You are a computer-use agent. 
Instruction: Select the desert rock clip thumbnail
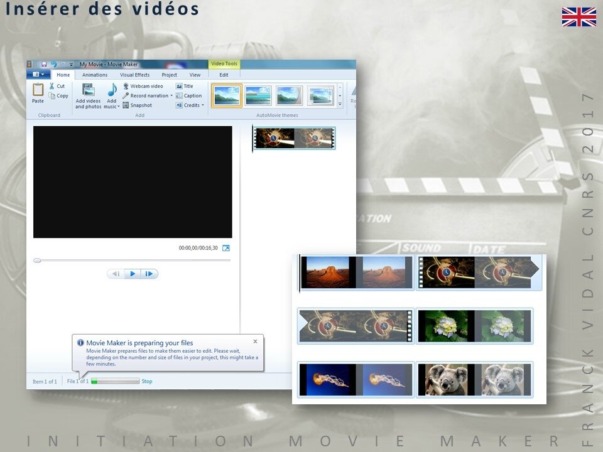(x=357, y=272)
